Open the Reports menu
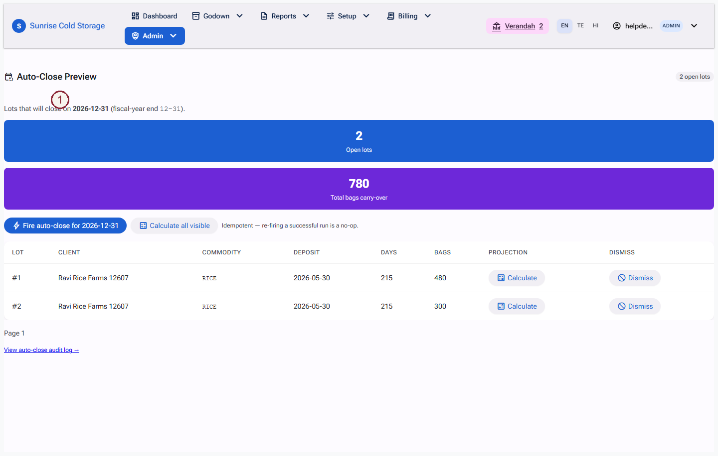718x456 pixels. (x=285, y=16)
